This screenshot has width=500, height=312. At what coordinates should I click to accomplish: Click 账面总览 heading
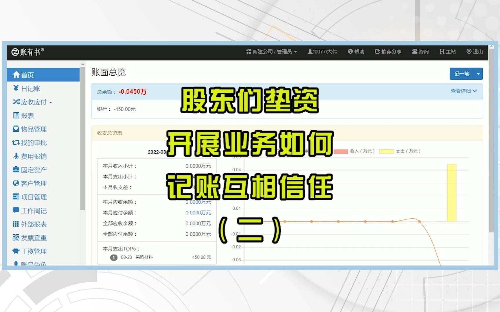(109, 72)
